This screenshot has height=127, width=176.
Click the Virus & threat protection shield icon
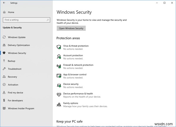(59, 47)
